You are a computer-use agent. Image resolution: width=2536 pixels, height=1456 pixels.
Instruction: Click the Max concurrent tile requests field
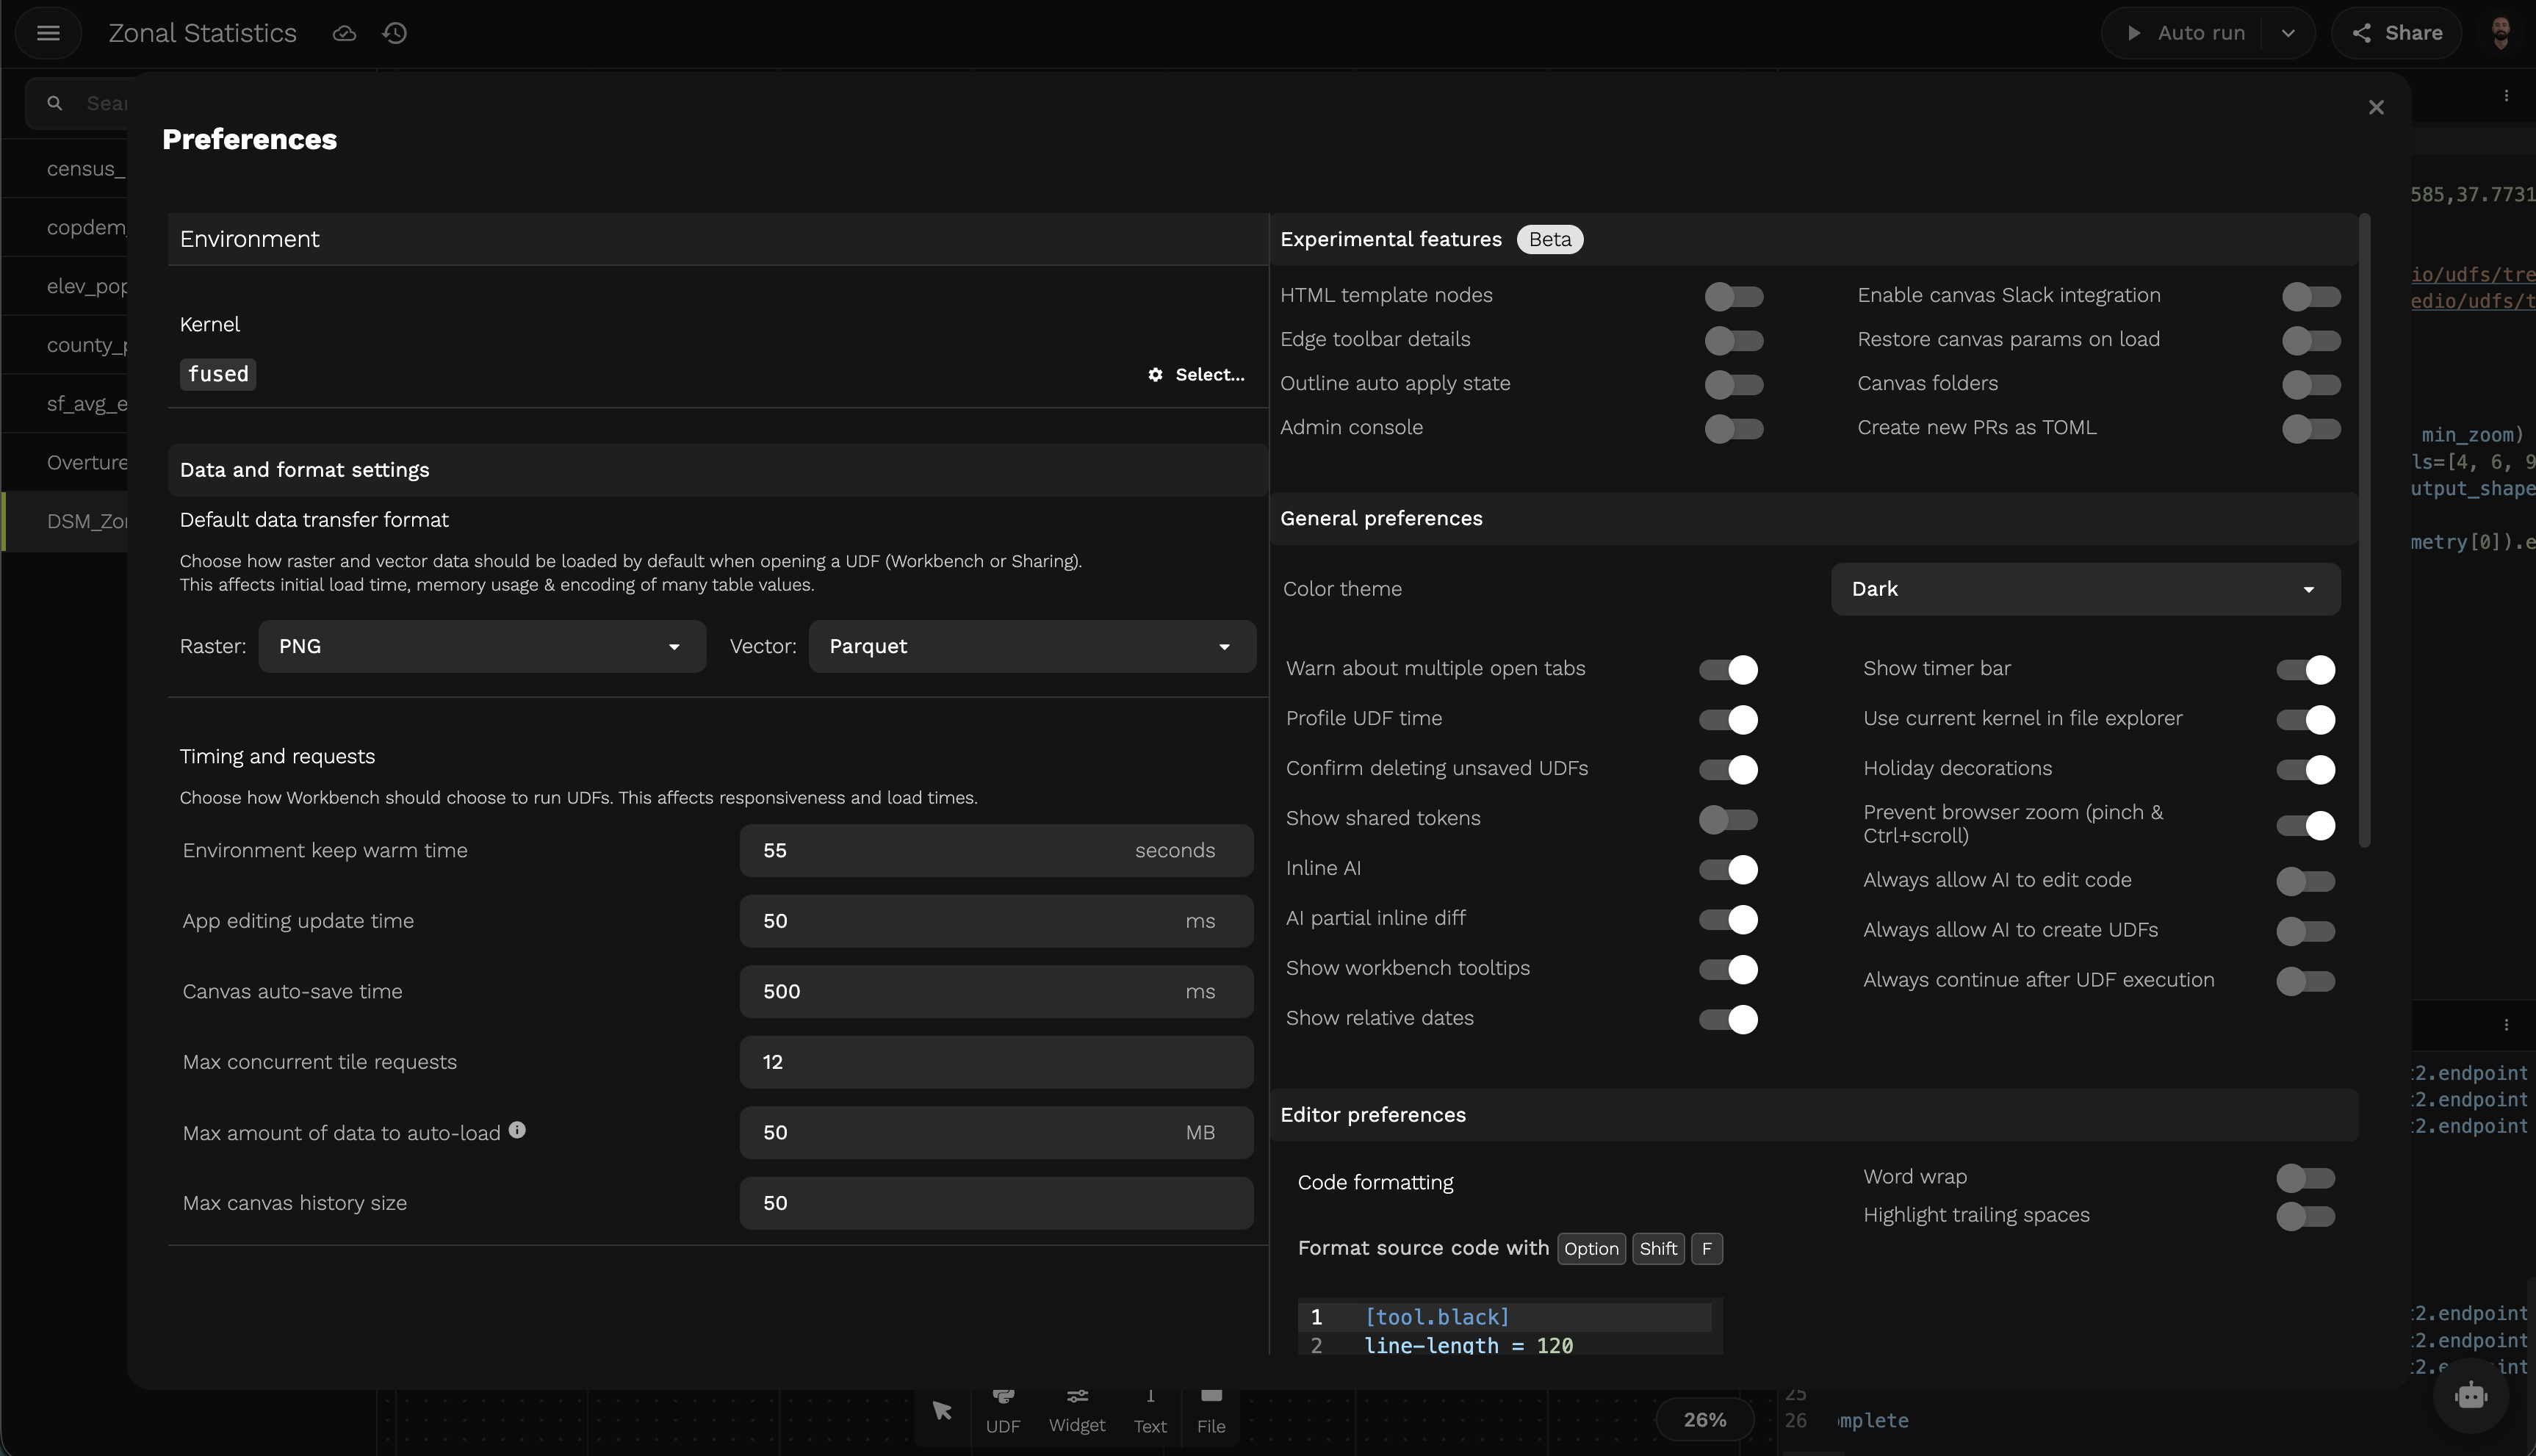tap(996, 1062)
